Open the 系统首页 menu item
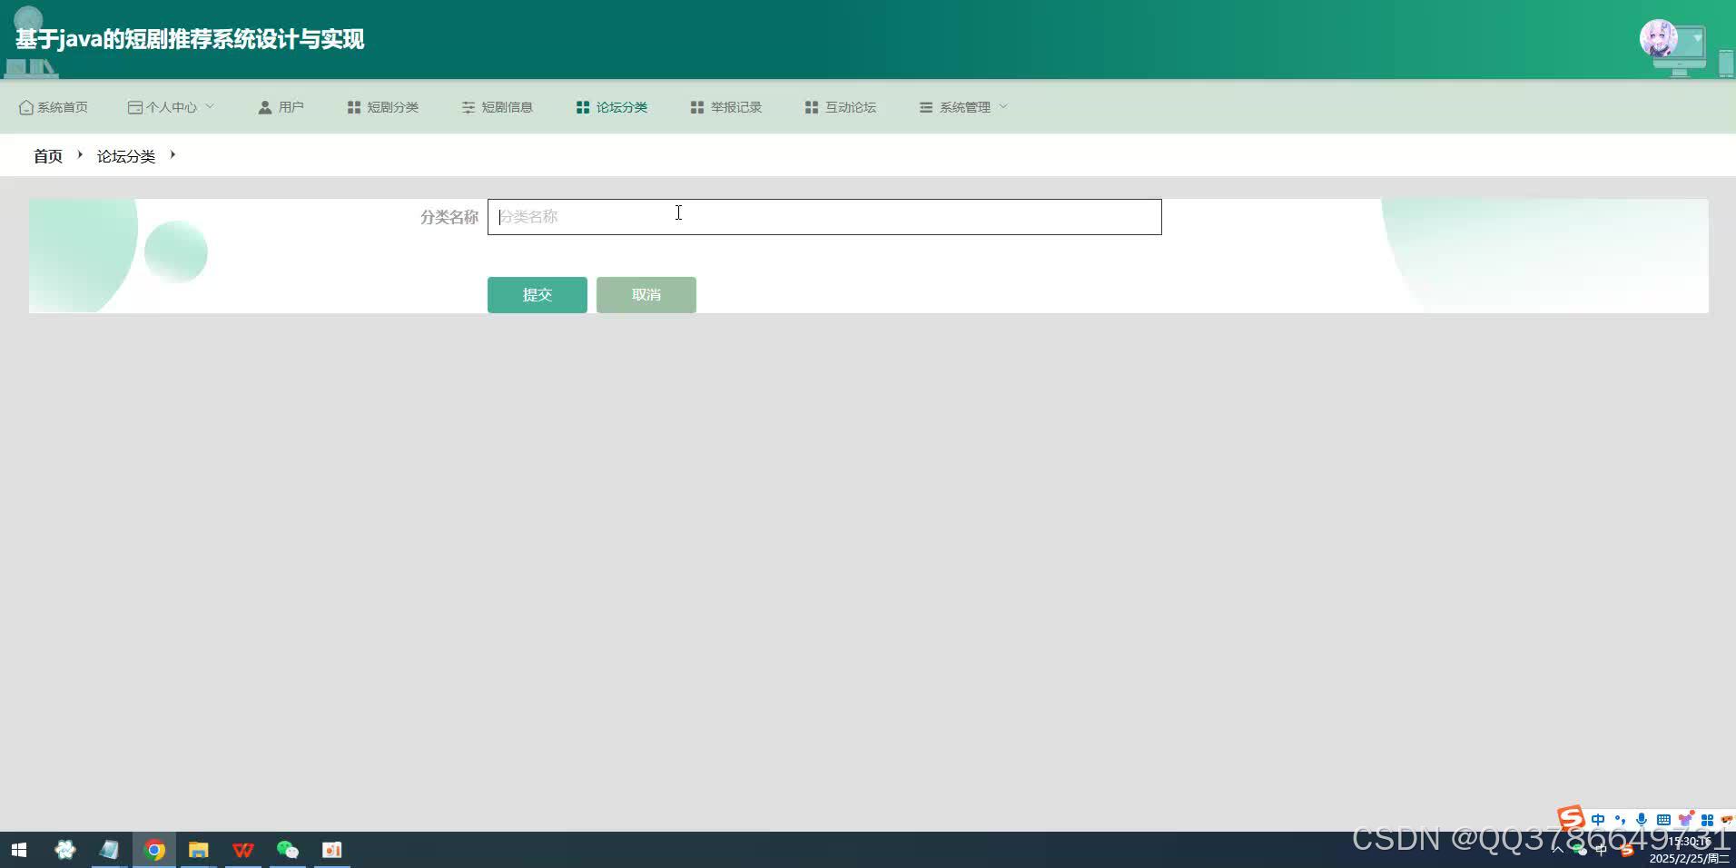This screenshot has width=1736, height=868. [54, 107]
